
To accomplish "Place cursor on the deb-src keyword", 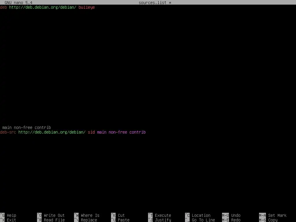I will tap(8, 132).
